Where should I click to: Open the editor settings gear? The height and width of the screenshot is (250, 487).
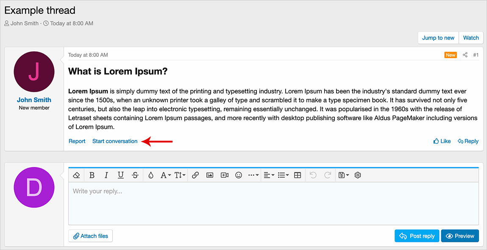point(357,175)
